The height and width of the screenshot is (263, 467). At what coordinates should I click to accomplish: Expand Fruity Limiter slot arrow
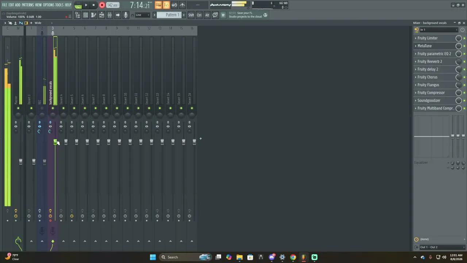pos(416,38)
